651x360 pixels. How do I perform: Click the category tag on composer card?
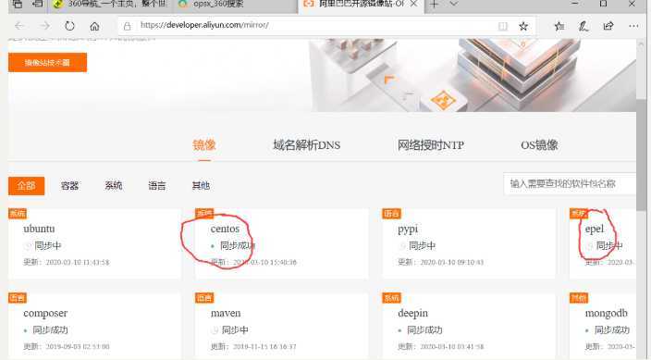18,298
